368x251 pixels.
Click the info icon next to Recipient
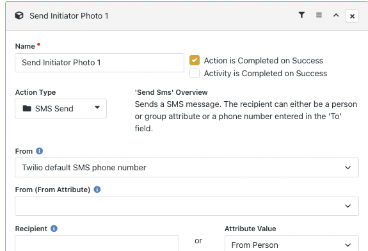[54, 229]
